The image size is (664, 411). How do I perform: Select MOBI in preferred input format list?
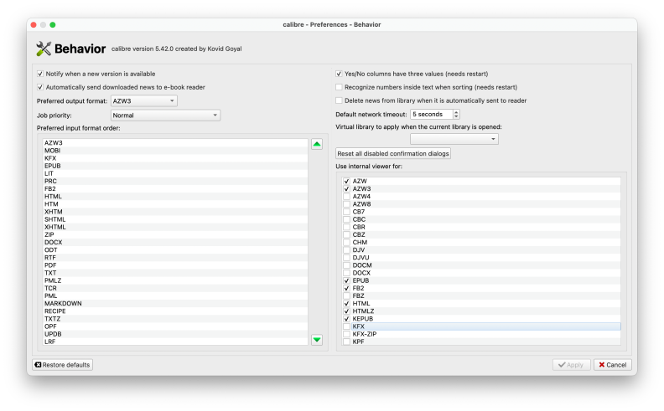click(x=175, y=151)
